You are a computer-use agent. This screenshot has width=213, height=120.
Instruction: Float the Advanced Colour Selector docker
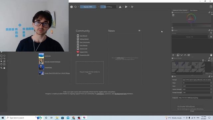tap(209, 12)
